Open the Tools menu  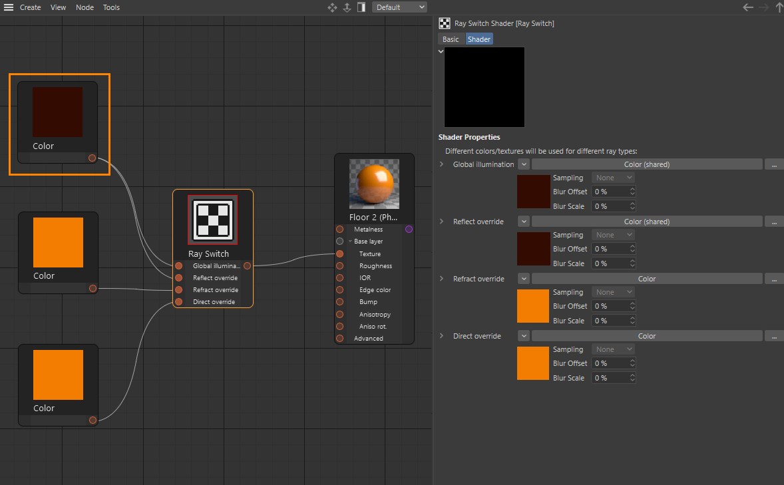[x=111, y=7]
